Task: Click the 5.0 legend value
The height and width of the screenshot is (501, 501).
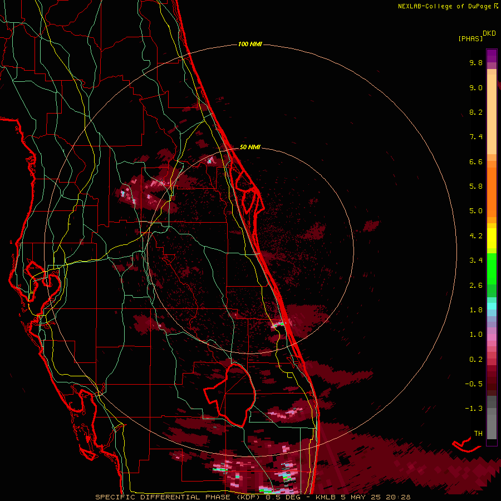Action: tap(476, 211)
